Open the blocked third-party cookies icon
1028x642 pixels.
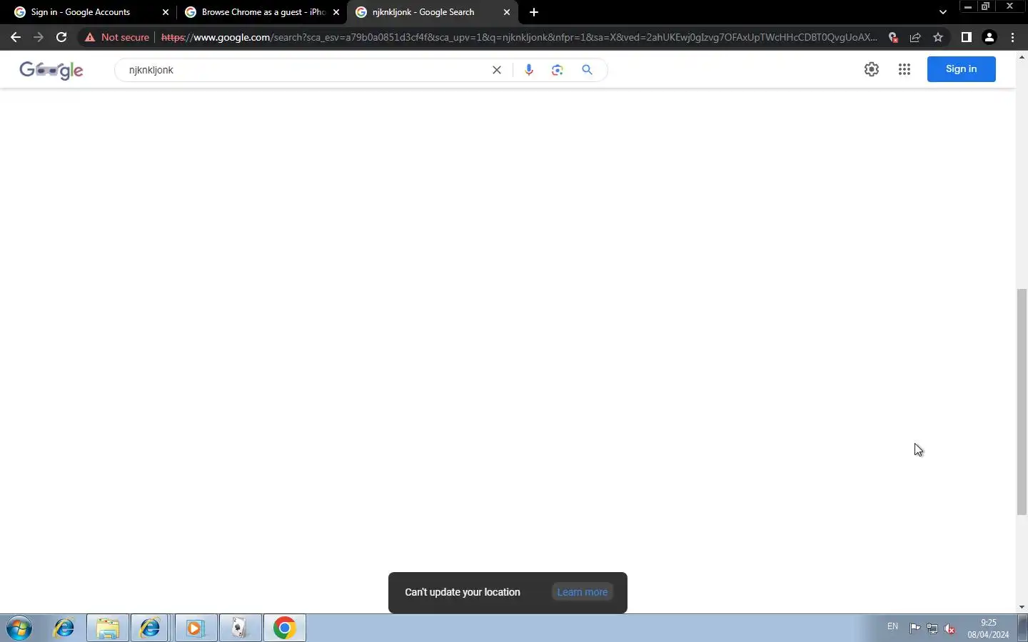pyautogui.click(x=893, y=37)
